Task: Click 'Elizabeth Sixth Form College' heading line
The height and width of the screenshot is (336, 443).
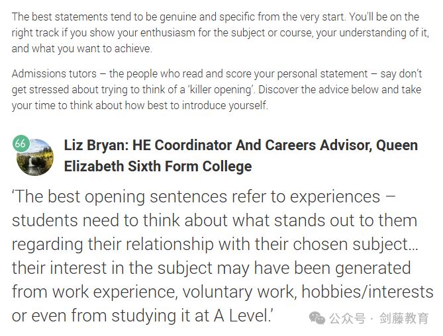Action: pos(158,166)
